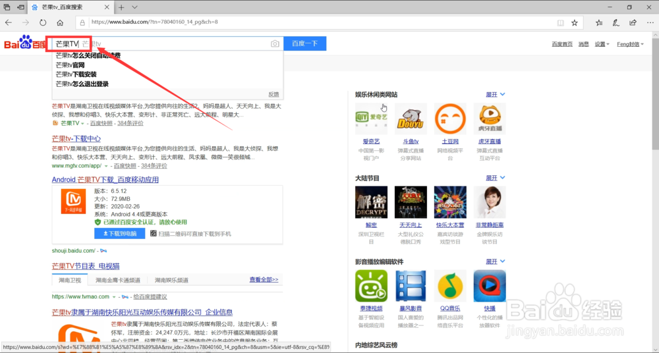Switch to the 湖南娱乐频道 tab
This screenshot has height=353, width=659.
pyautogui.click(x=171, y=281)
